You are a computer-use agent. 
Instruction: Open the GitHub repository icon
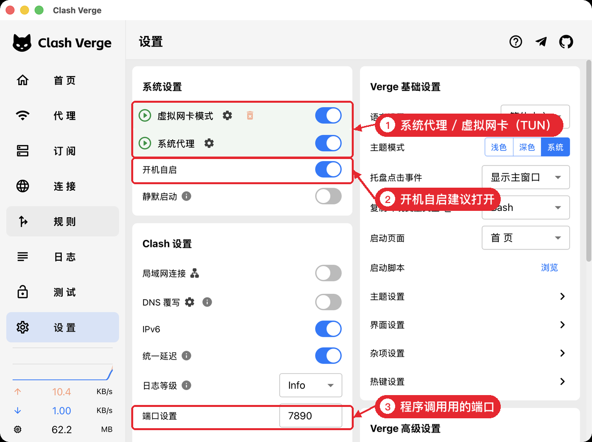click(x=566, y=42)
